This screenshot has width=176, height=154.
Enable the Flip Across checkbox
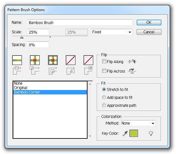click(104, 71)
